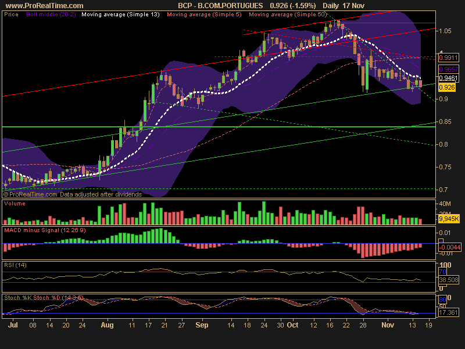The height and width of the screenshot is (349, 465).
Task: Click the yellow 0.926 current price tag
Action: pyautogui.click(x=446, y=87)
